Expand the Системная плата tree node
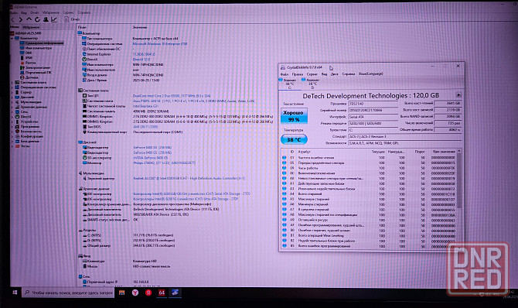This screenshot has height=308, width=518. coord(12,82)
